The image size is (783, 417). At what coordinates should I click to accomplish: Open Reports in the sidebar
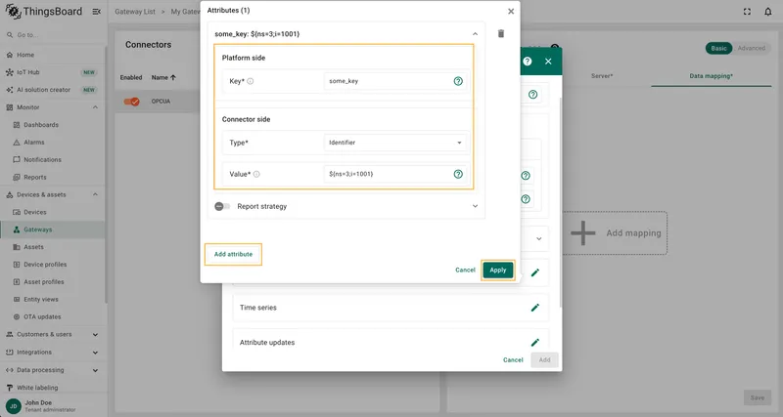[53, 177]
